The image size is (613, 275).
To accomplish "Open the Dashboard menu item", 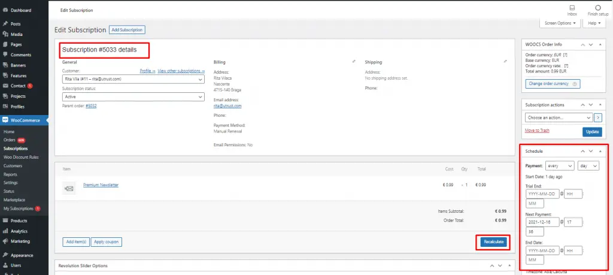I will (x=21, y=10).
